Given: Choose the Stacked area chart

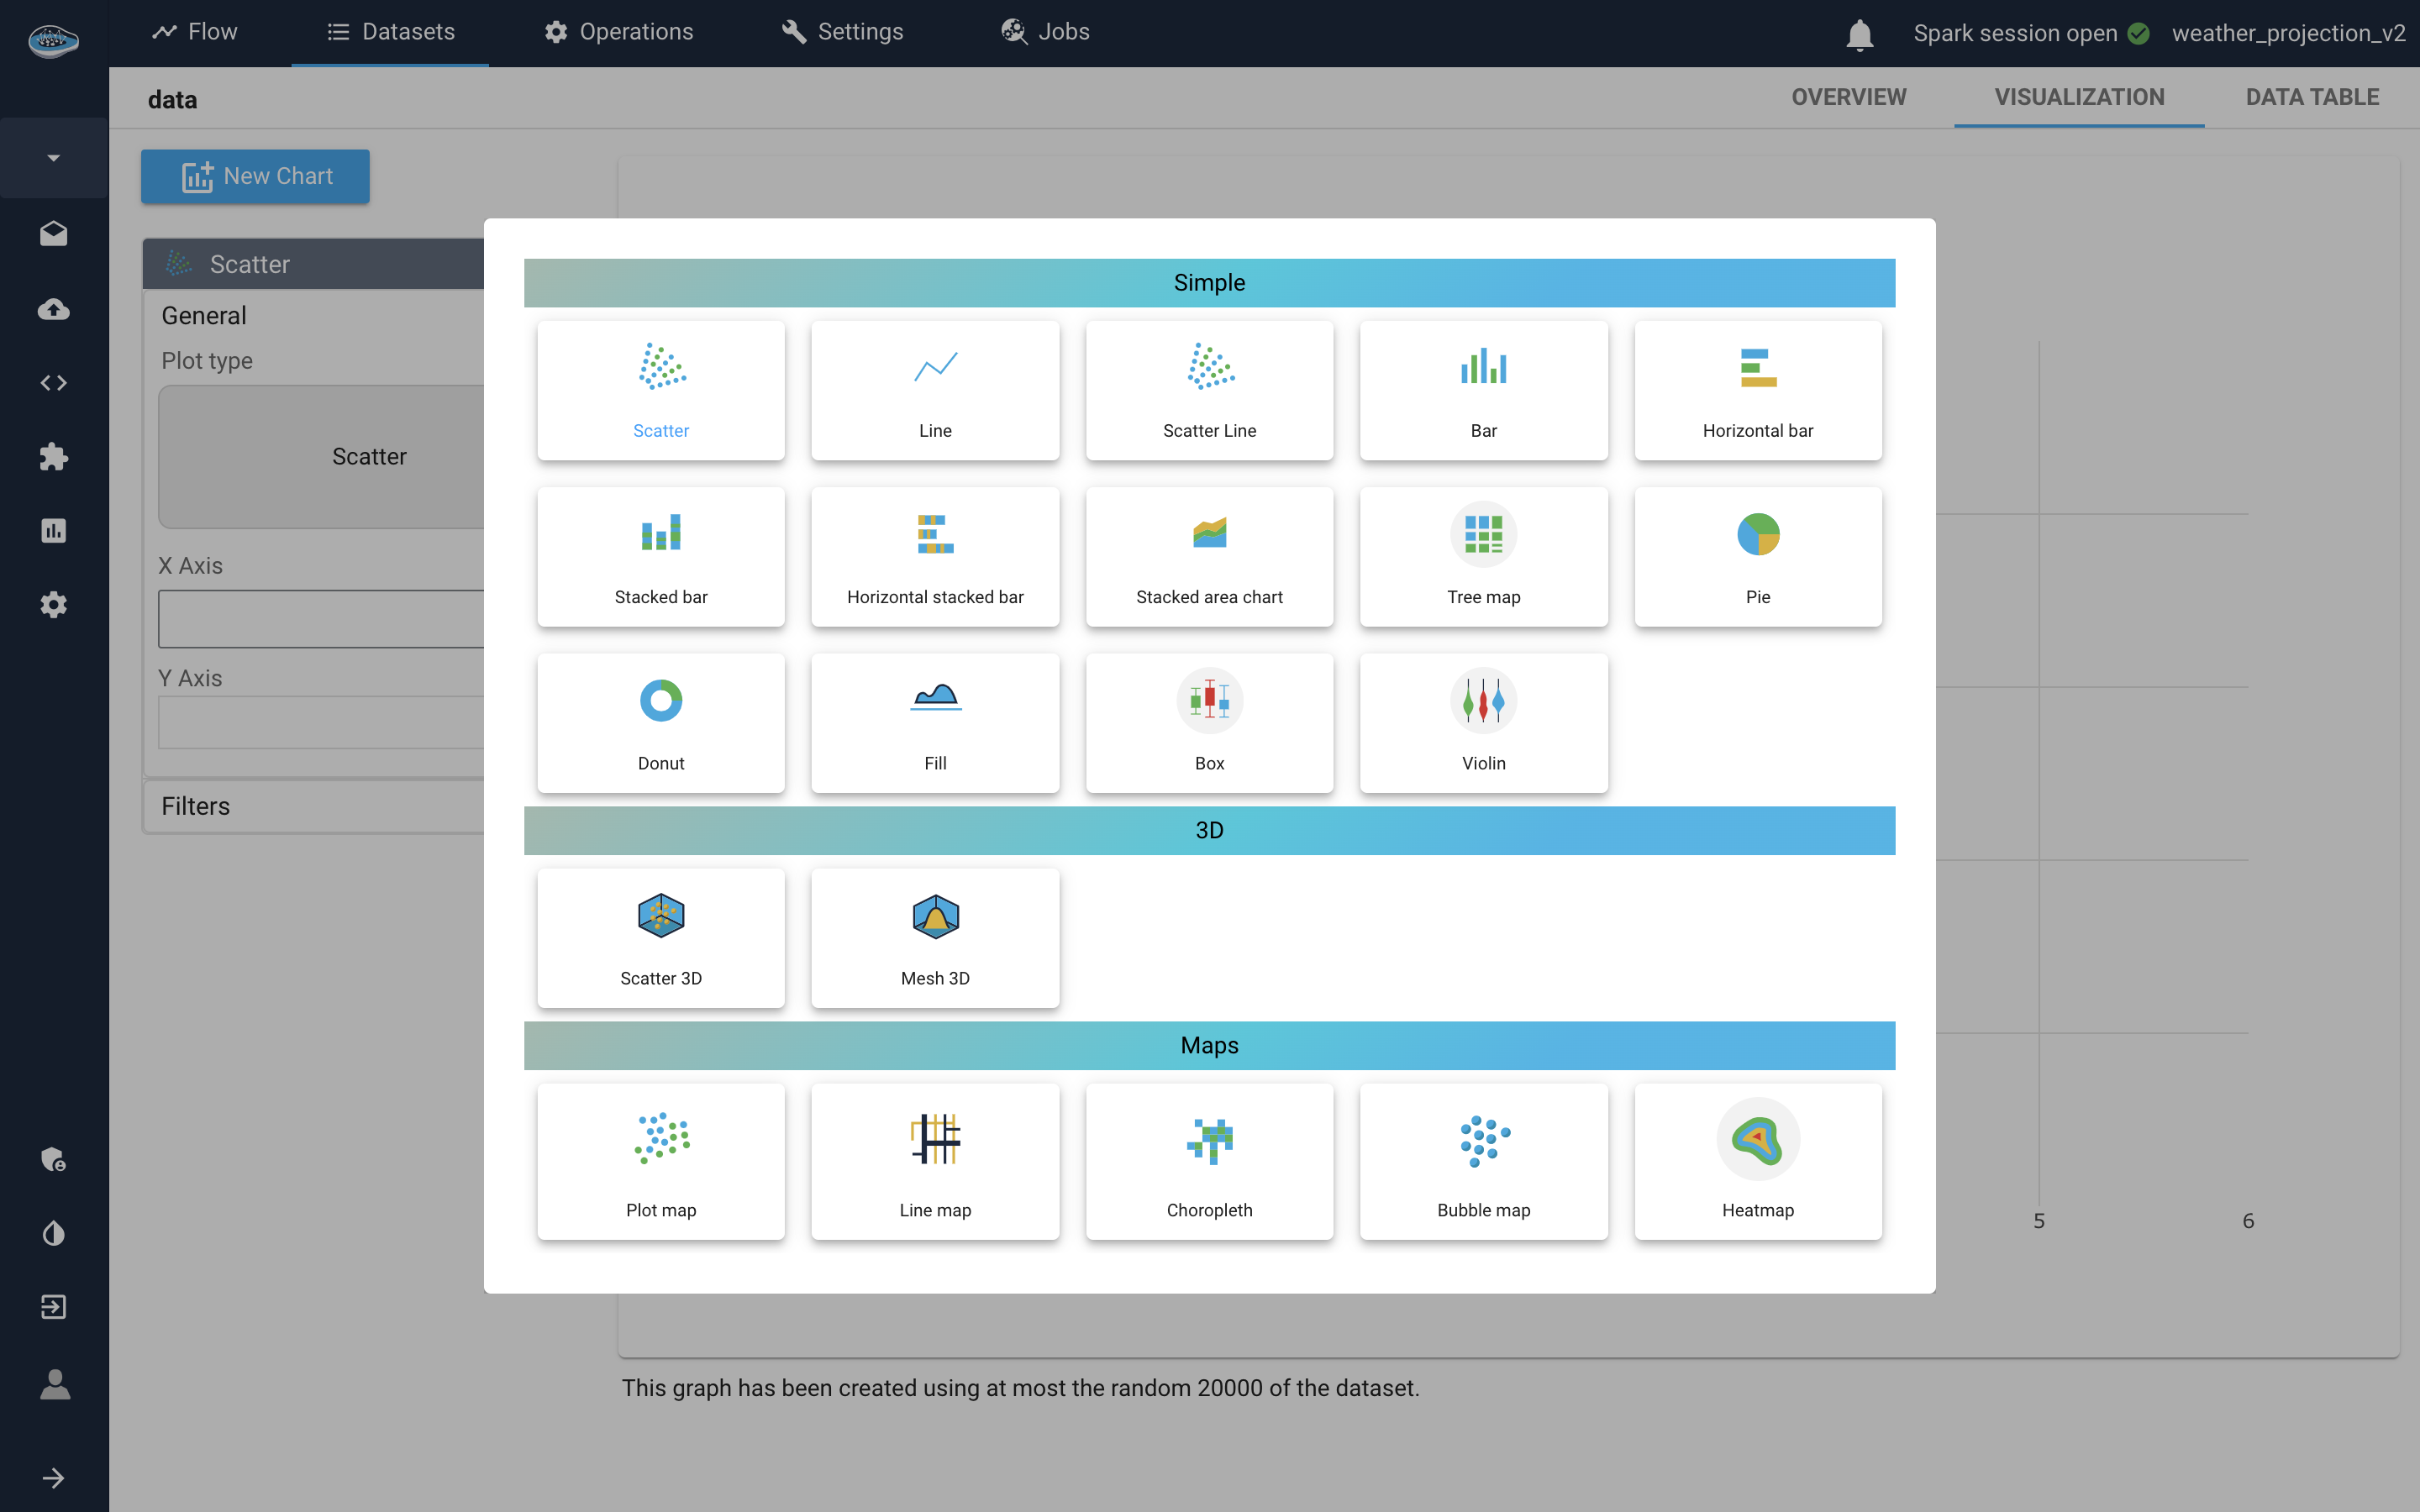Looking at the screenshot, I should (1209, 556).
